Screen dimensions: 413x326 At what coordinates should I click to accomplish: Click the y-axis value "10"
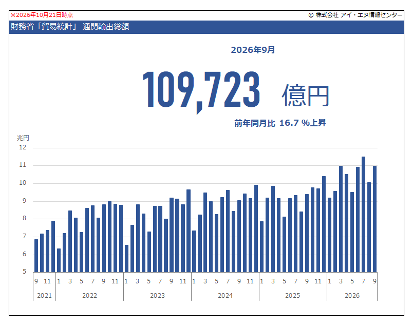(23, 183)
